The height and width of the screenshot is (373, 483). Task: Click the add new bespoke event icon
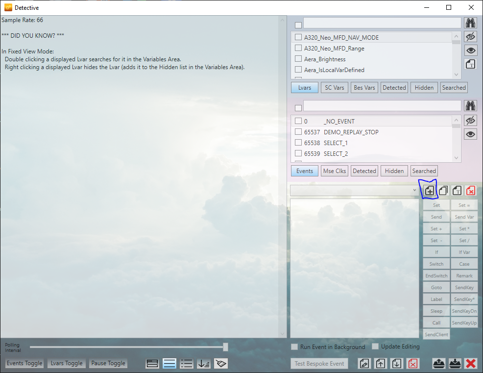click(x=429, y=190)
